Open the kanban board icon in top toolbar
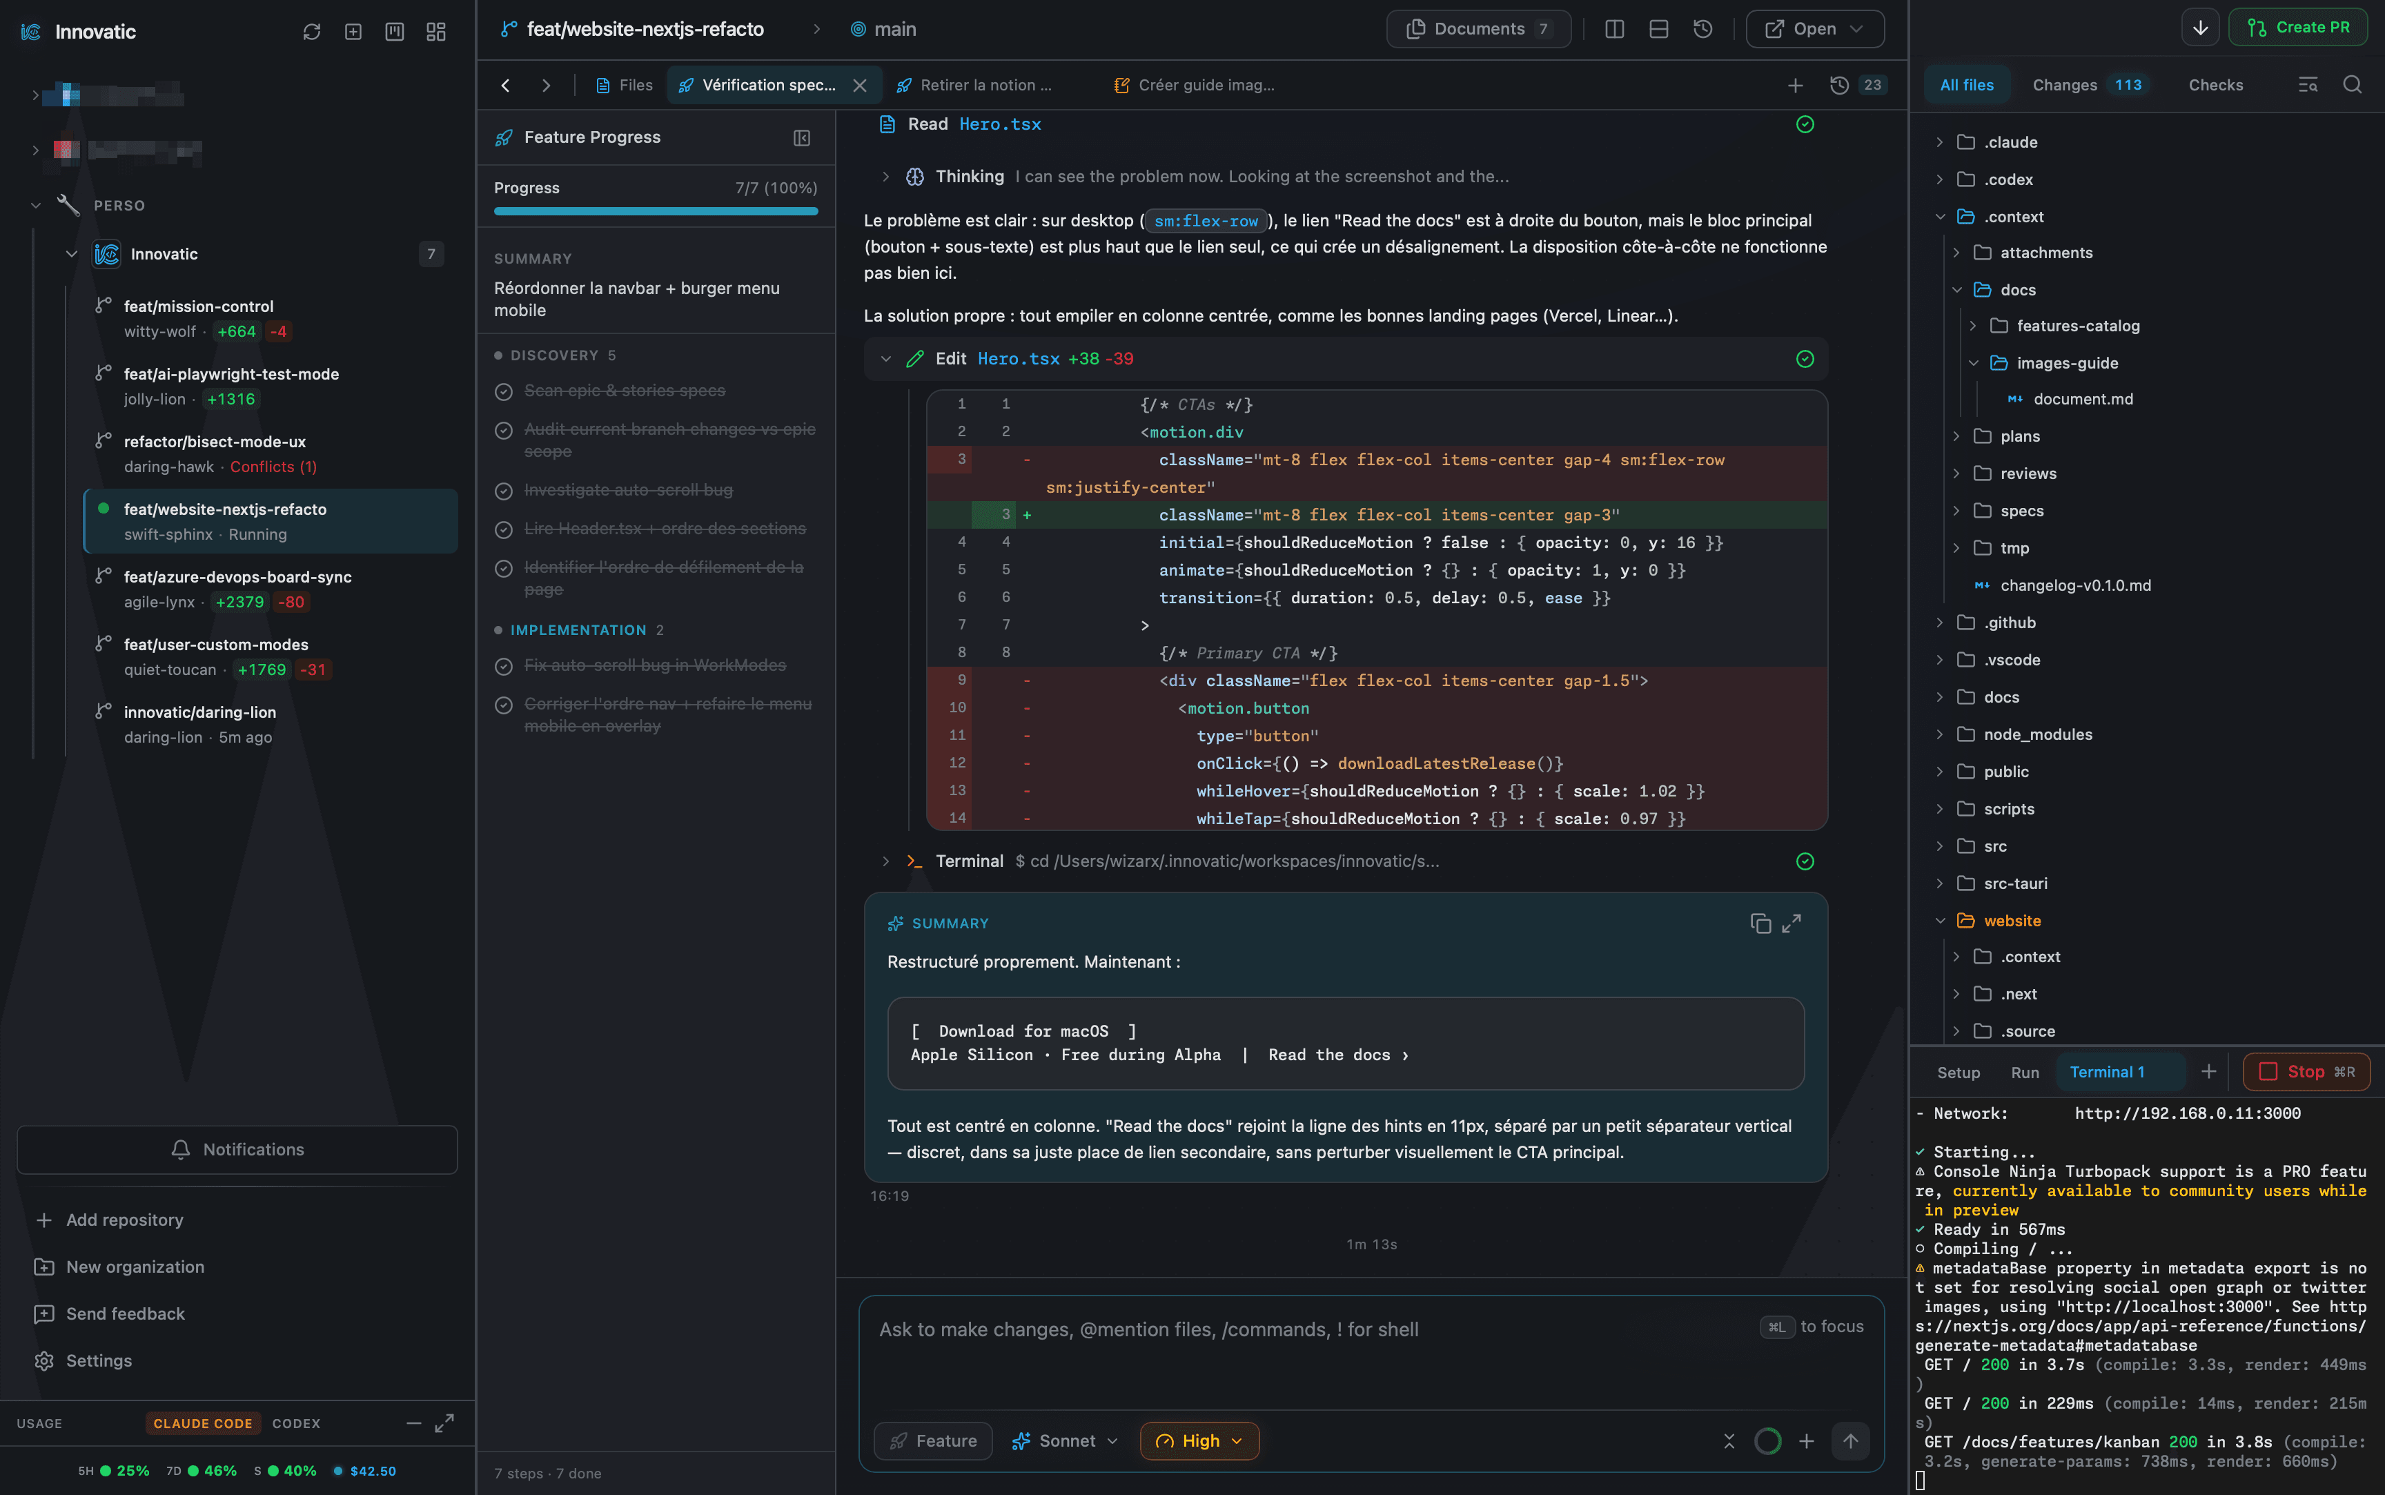This screenshot has height=1495, width=2385. [x=394, y=30]
